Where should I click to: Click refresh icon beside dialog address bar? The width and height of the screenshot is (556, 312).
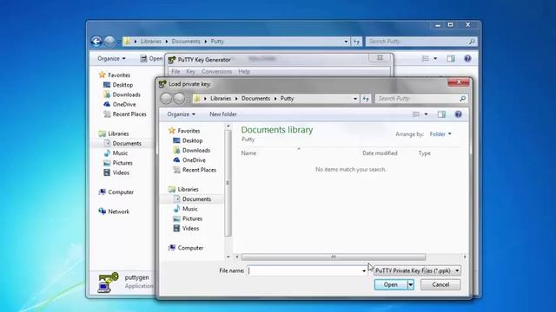pos(366,99)
